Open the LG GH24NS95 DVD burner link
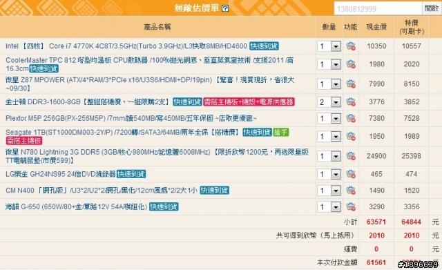Viewport: 442px width, 270px height. [61, 174]
